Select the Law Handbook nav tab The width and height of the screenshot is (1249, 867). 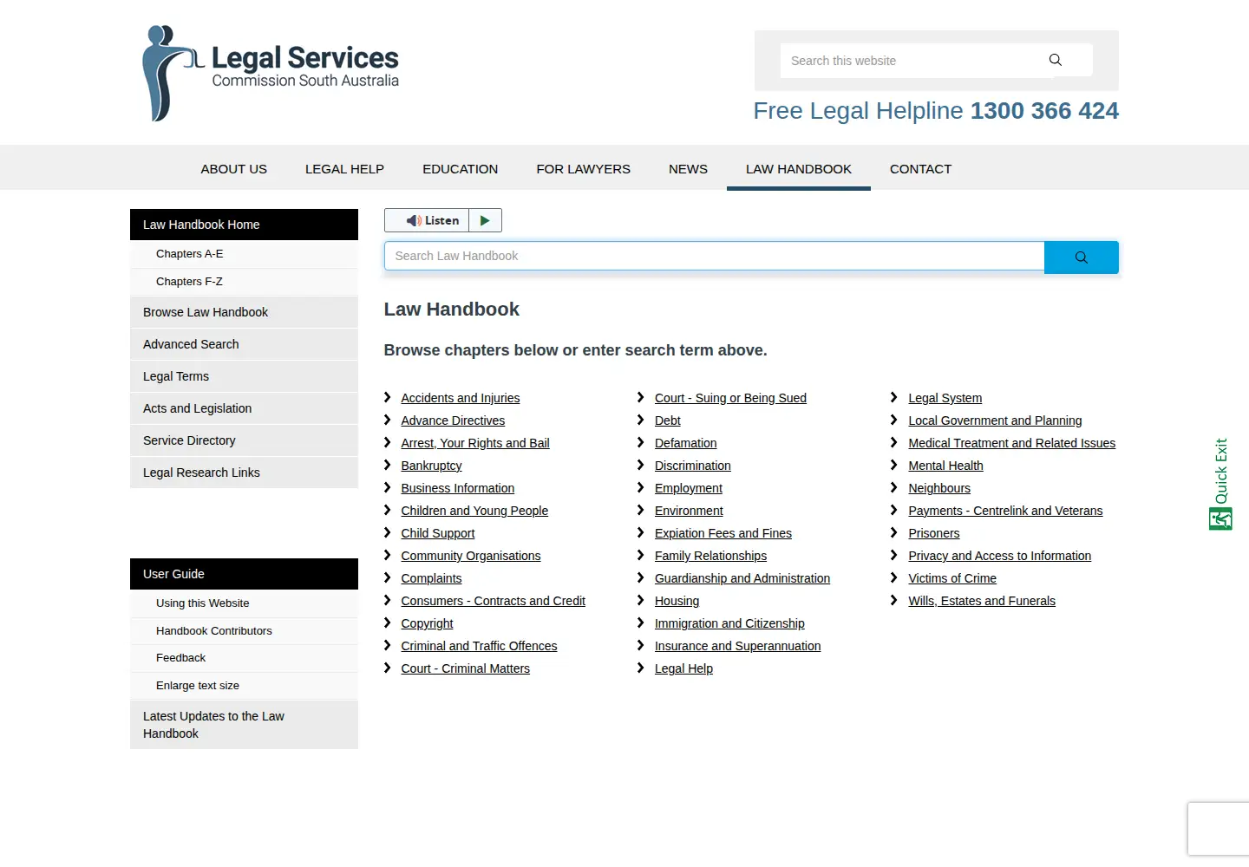coord(799,169)
